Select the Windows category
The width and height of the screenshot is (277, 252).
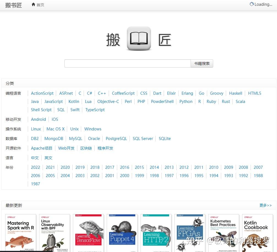(93, 129)
